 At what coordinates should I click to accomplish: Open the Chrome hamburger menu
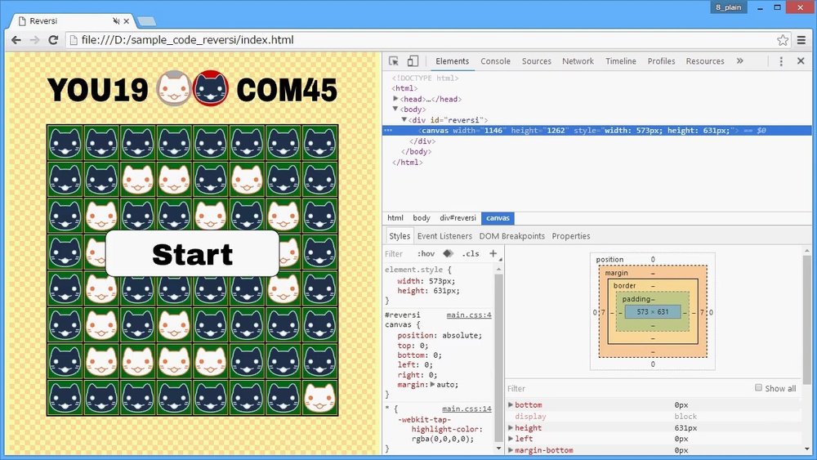(x=801, y=40)
